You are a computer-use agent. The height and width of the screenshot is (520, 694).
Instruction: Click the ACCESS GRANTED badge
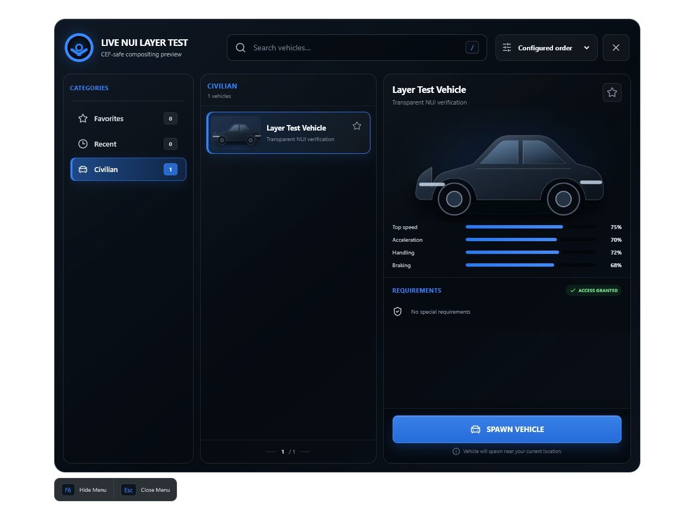coord(593,290)
